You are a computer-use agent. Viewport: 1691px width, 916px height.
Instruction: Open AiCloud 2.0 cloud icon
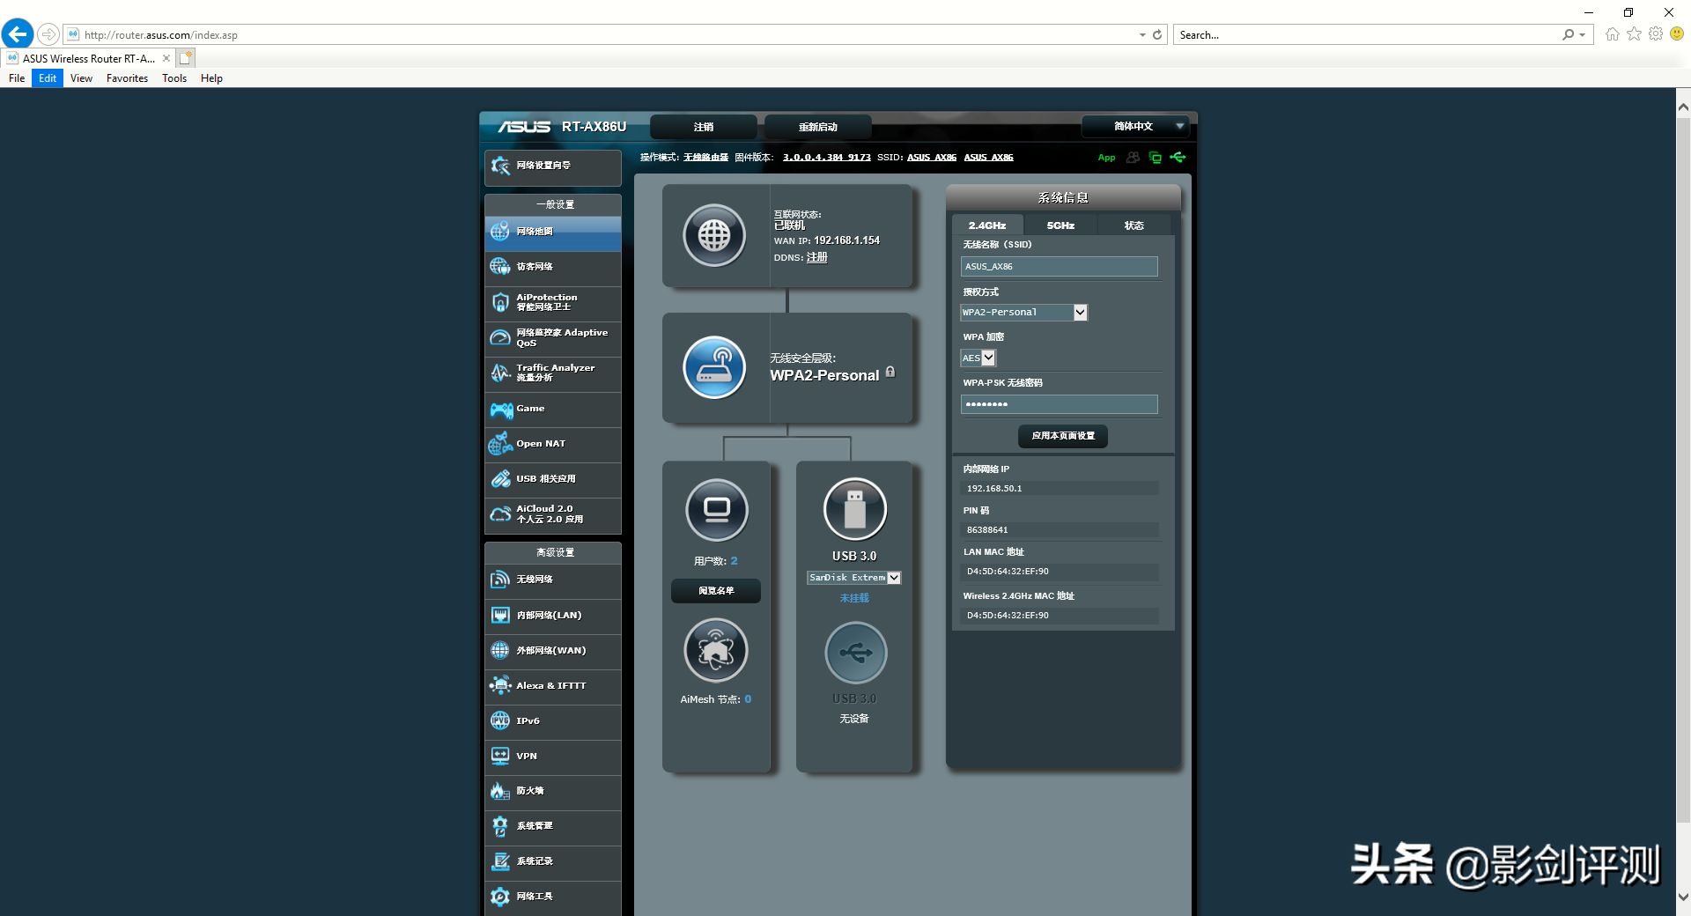pyautogui.click(x=500, y=514)
